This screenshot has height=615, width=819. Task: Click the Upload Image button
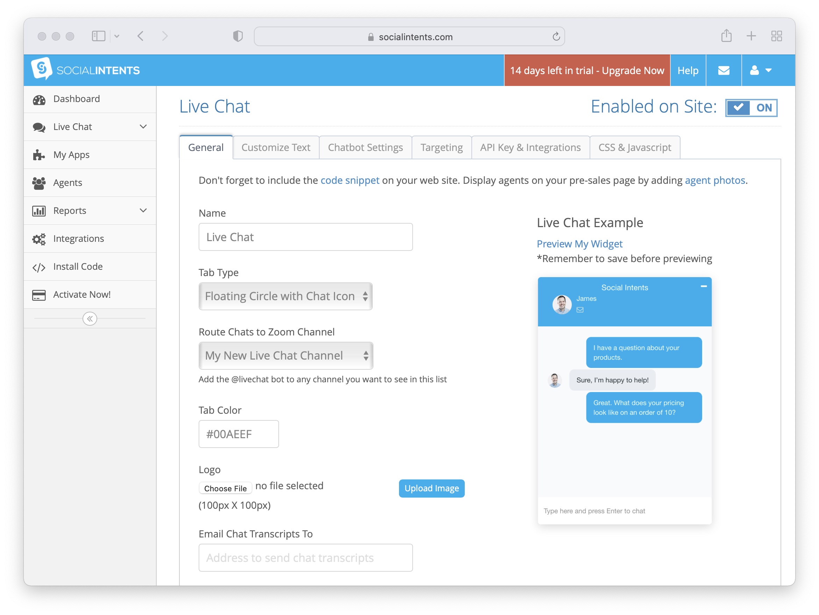coord(431,489)
